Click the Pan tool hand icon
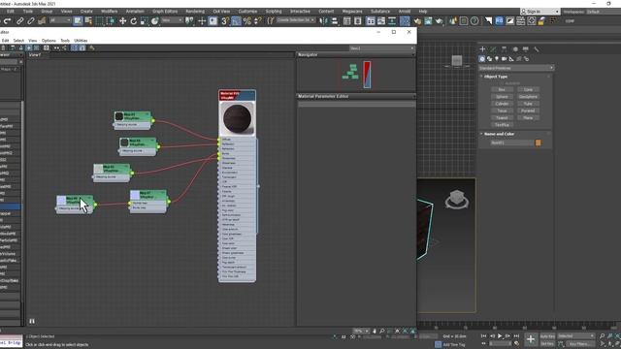This screenshot has width=621, height=349. (x=375, y=331)
